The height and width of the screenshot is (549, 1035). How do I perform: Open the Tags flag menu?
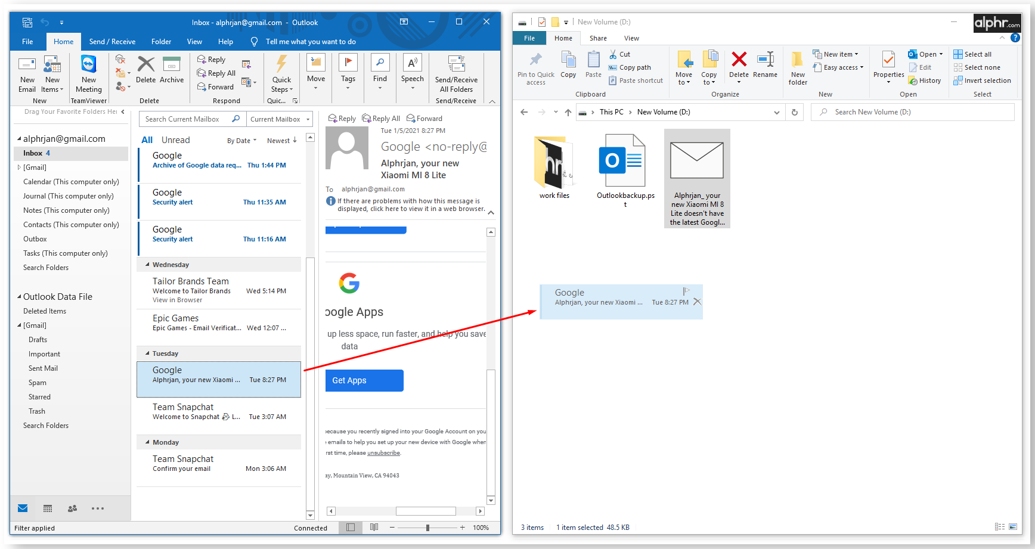coord(348,72)
